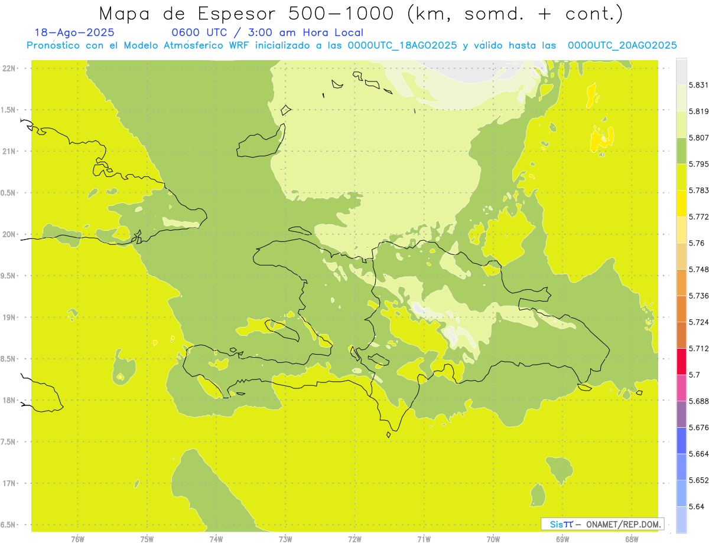Click the longitude label 75W

click(147, 539)
